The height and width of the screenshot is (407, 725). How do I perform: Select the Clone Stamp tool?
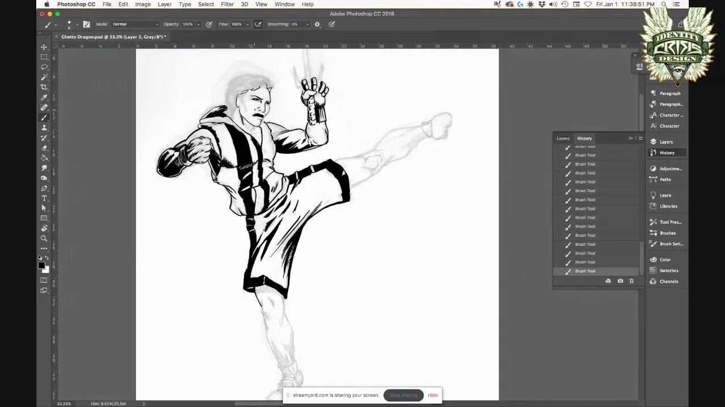tap(44, 128)
